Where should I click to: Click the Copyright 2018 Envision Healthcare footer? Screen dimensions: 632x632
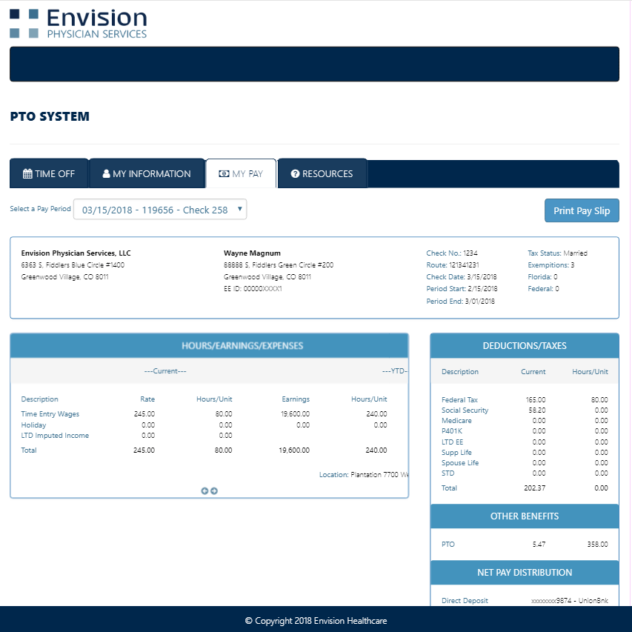point(316,621)
